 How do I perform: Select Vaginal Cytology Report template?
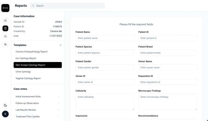point(38,78)
